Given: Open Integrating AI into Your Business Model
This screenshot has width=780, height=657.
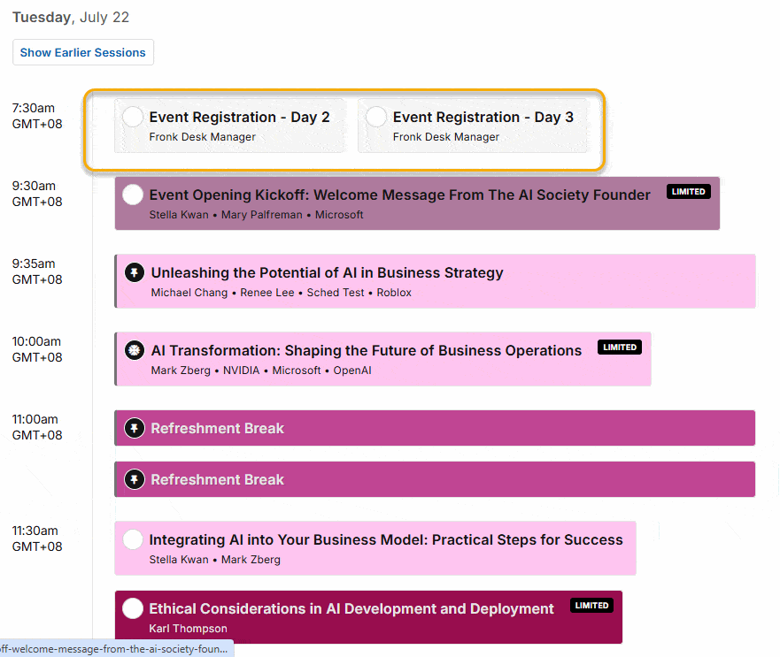Looking at the screenshot, I should click(x=386, y=539).
